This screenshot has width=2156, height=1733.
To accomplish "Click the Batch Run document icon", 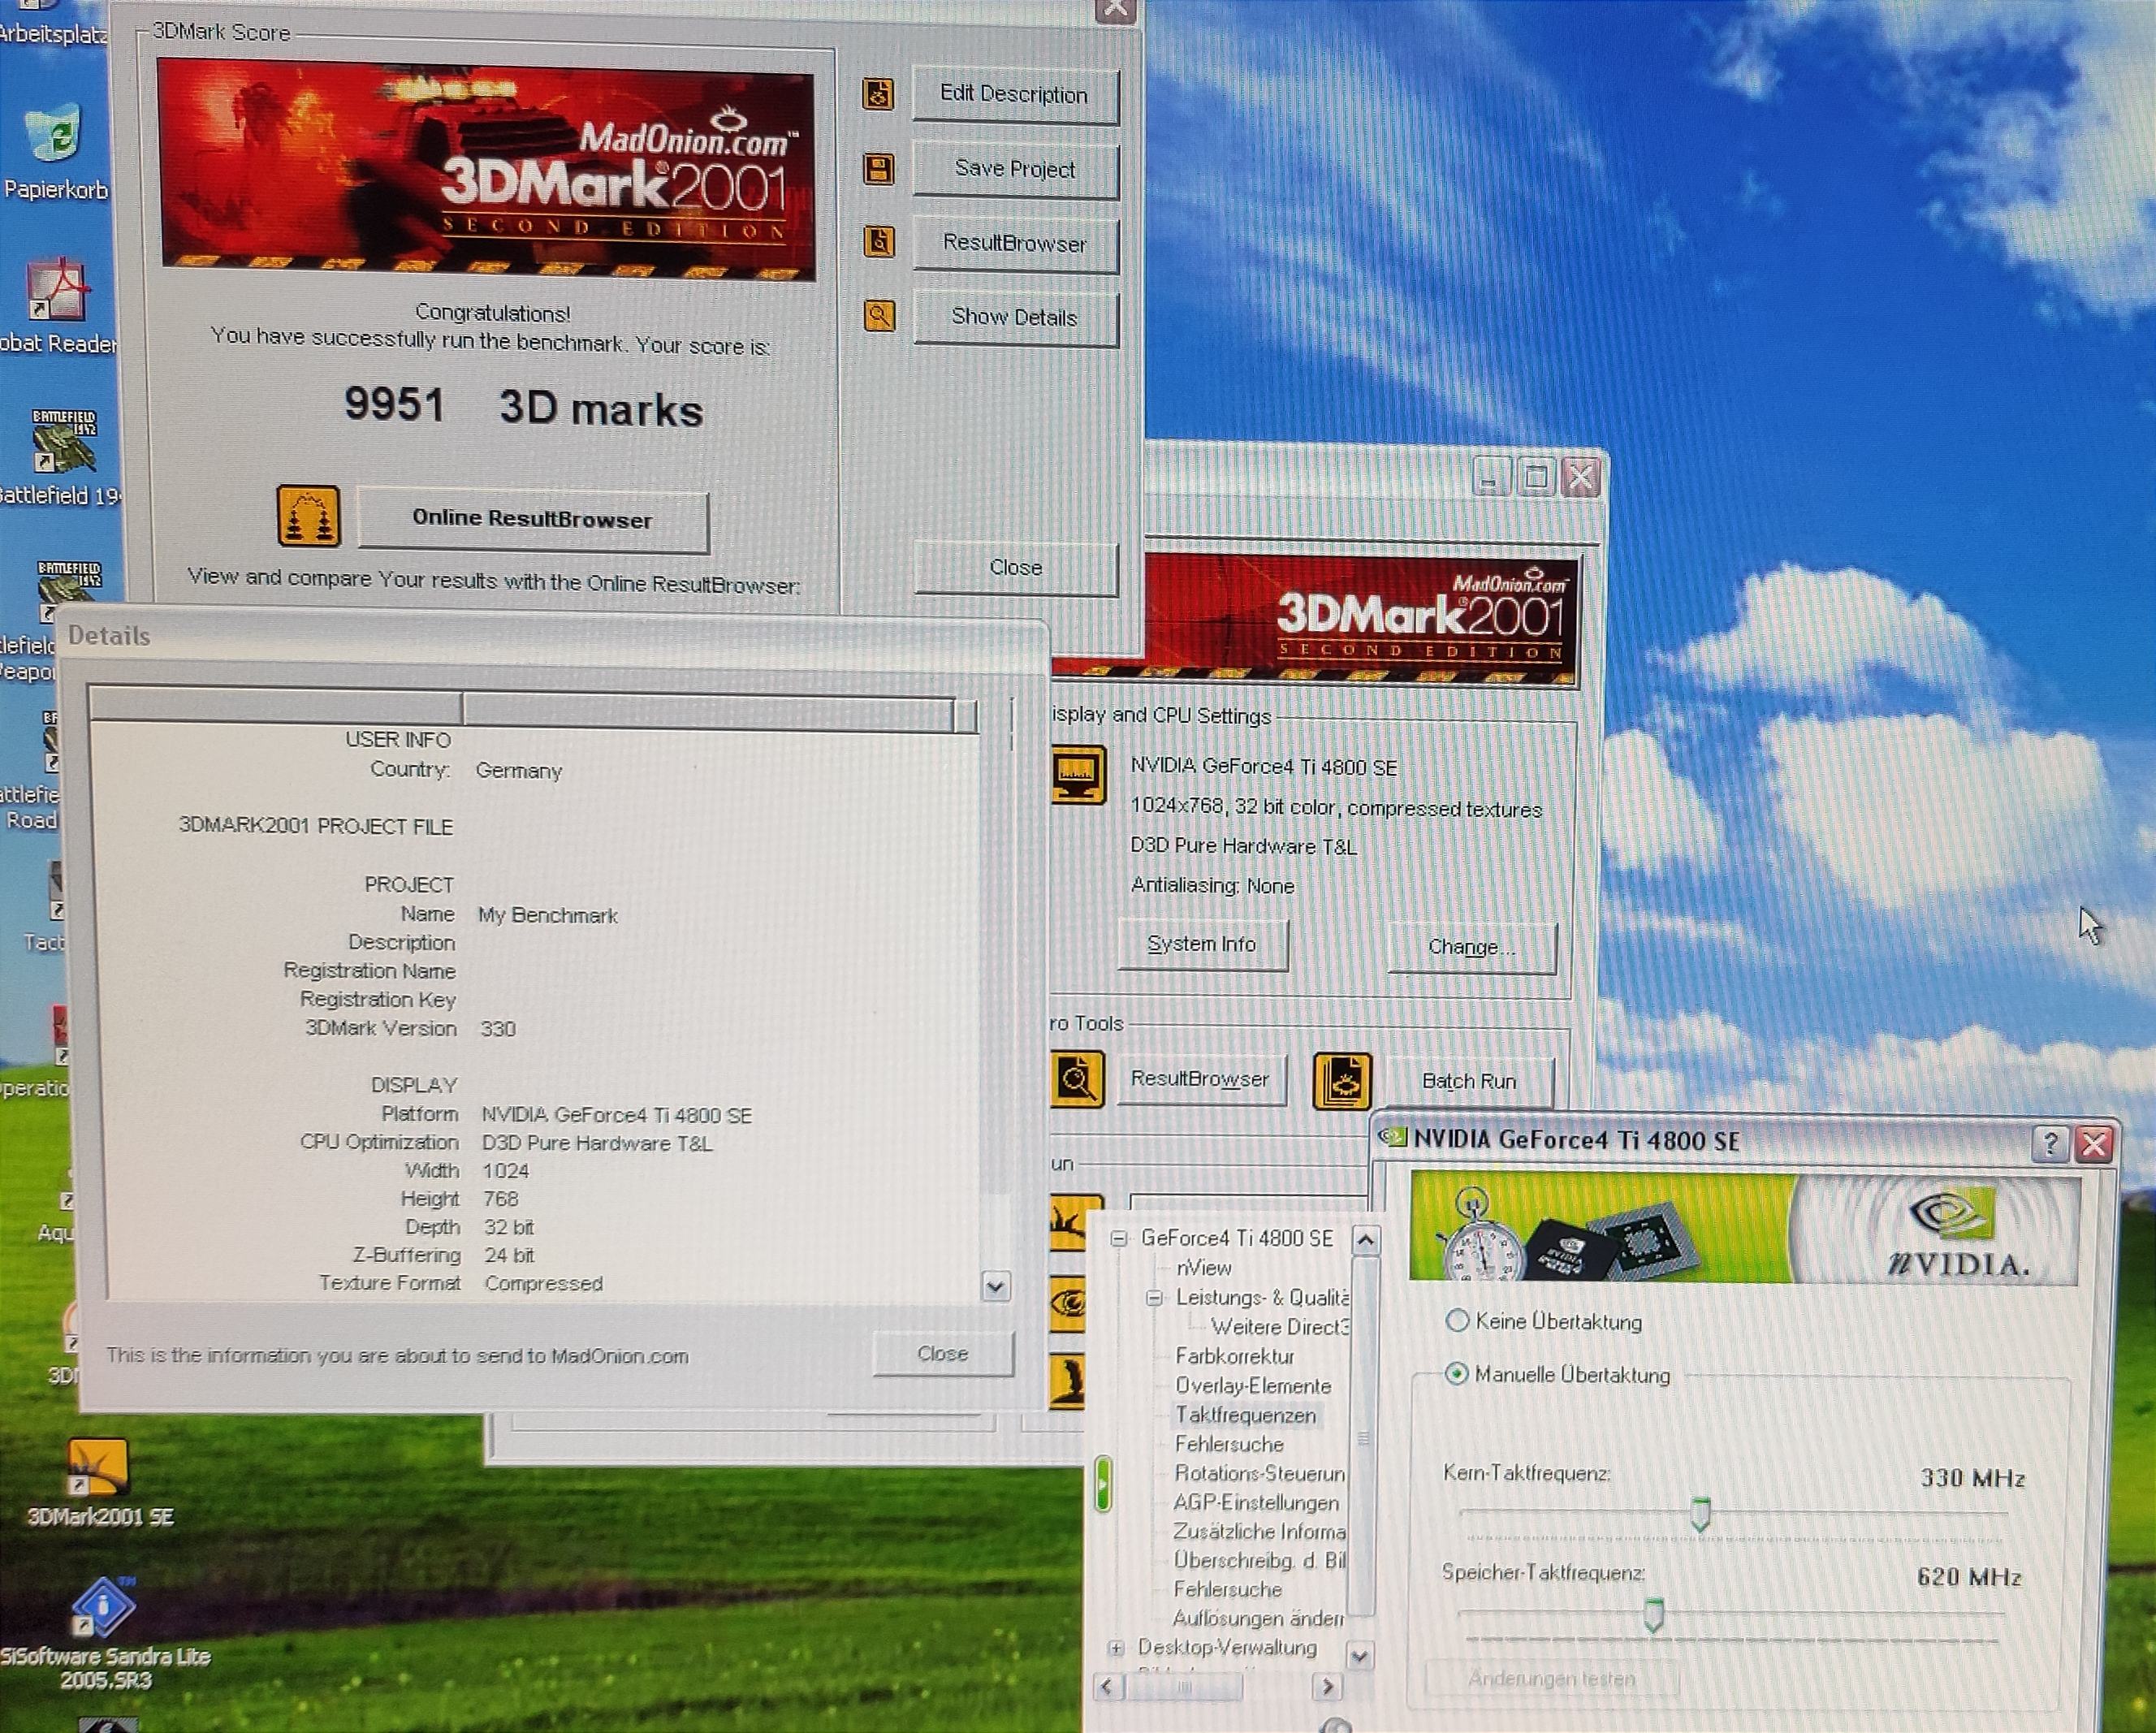I will tap(1341, 1081).
